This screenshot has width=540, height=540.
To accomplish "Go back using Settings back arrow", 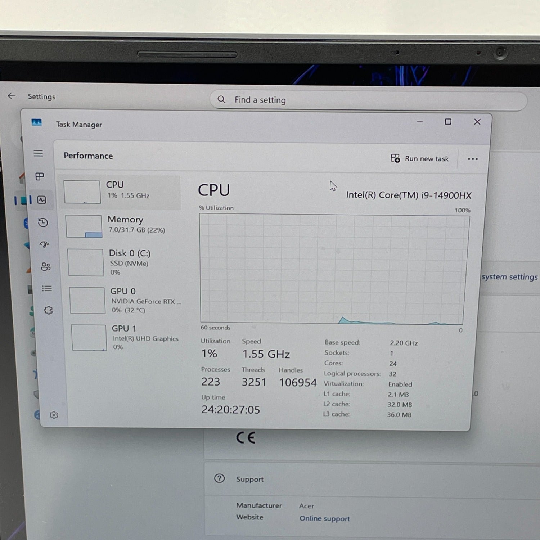I will 12,96.
